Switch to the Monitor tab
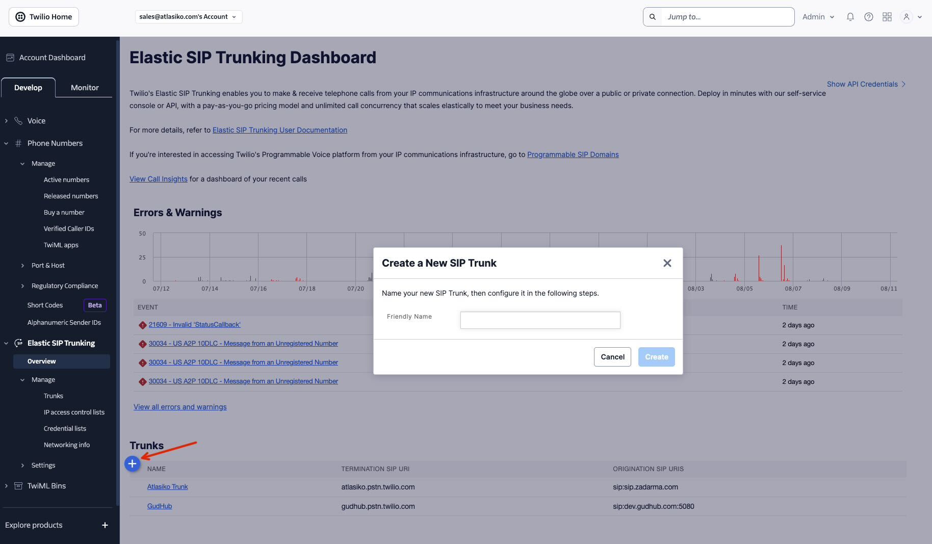932x544 pixels. tap(85, 88)
